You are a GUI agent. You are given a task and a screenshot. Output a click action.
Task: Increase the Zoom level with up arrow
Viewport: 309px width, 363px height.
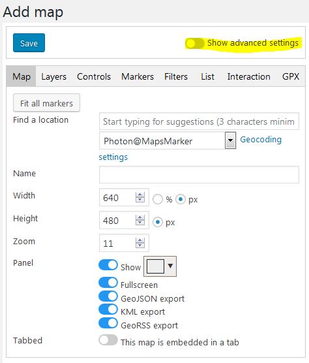tap(140, 240)
